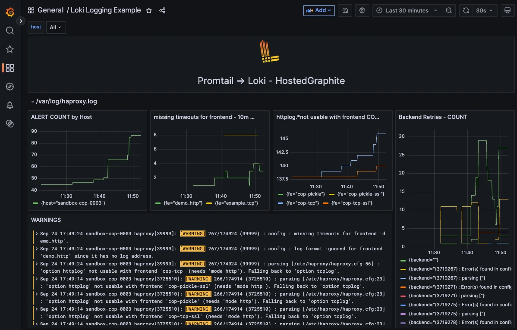Click Promtail ⇒ Loki - HostedGraphite heading
Image resolution: width=517 pixels, height=330 pixels.
pos(271,81)
